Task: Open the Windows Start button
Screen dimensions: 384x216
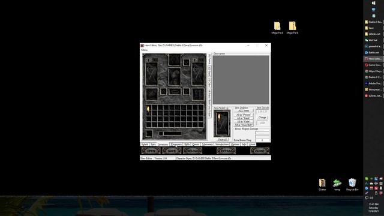Action: (373, 3)
